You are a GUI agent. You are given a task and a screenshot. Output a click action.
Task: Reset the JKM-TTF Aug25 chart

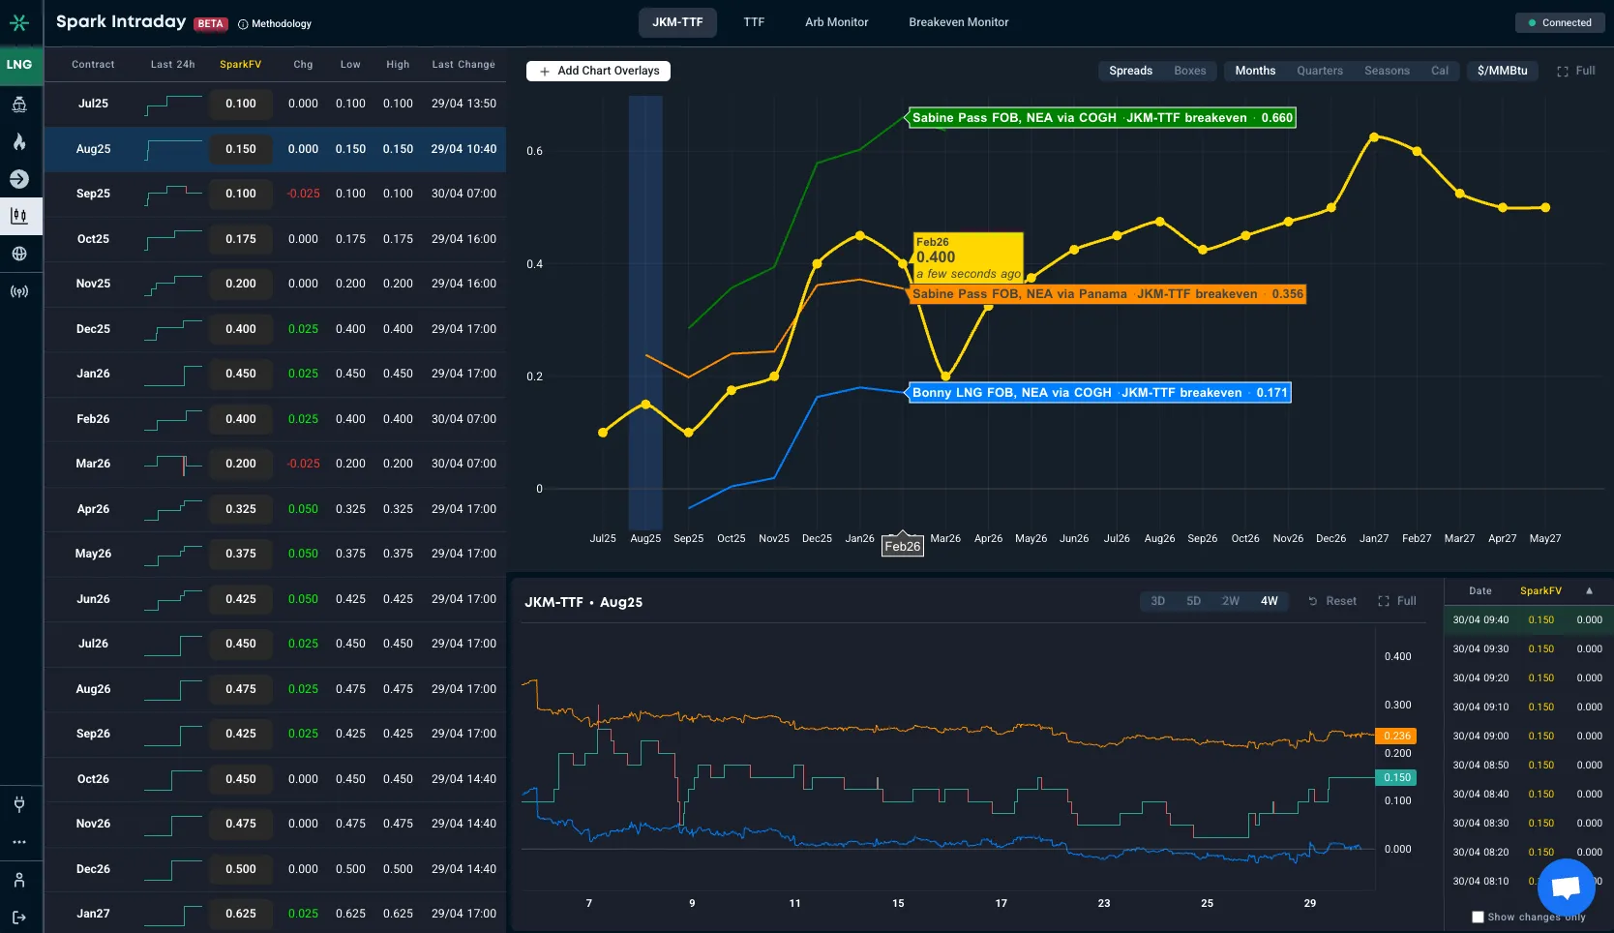click(x=1332, y=601)
